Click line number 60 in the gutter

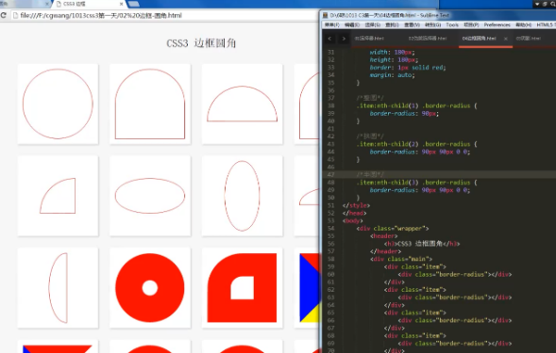(x=330, y=275)
